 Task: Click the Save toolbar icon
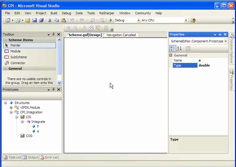[x=35, y=20]
